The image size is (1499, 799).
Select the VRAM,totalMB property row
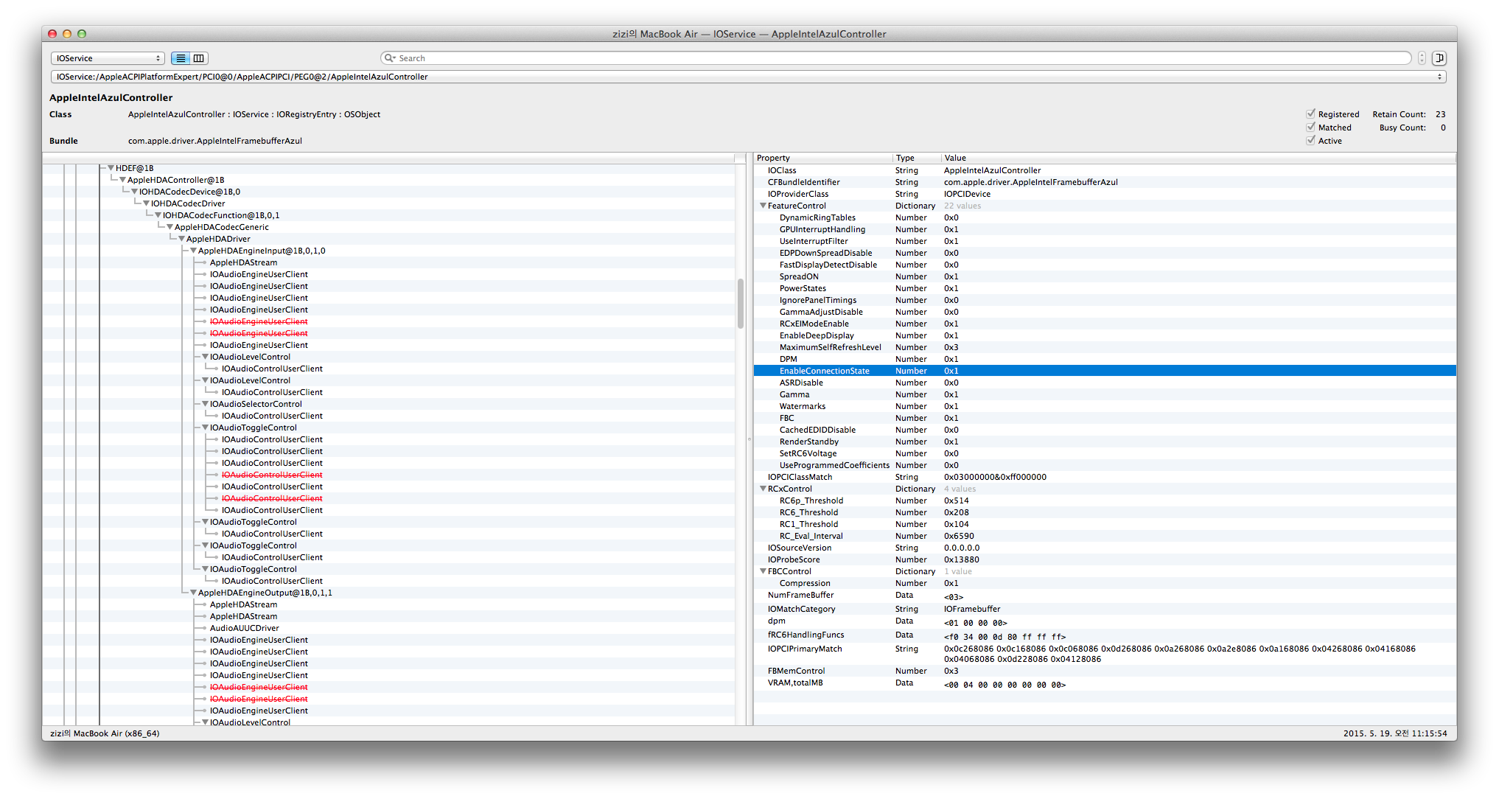[x=1105, y=683]
